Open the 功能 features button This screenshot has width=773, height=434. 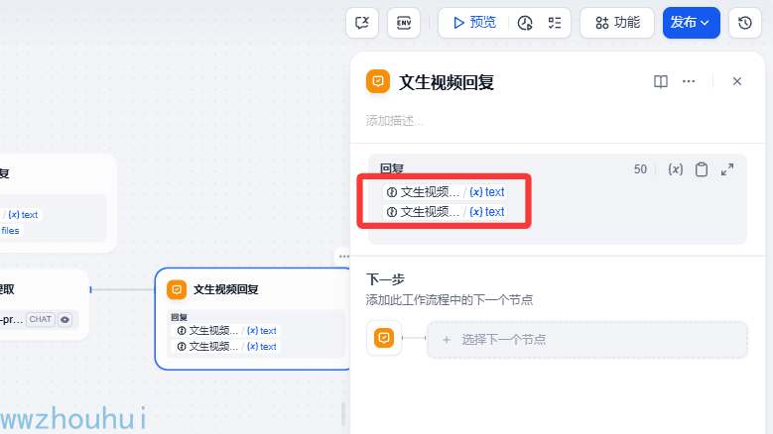coord(617,23)
